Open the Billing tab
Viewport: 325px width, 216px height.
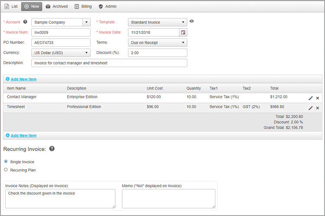pos(83,6)
